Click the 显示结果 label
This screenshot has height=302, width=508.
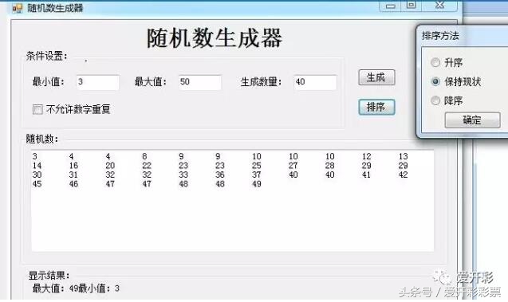point(49,276)
